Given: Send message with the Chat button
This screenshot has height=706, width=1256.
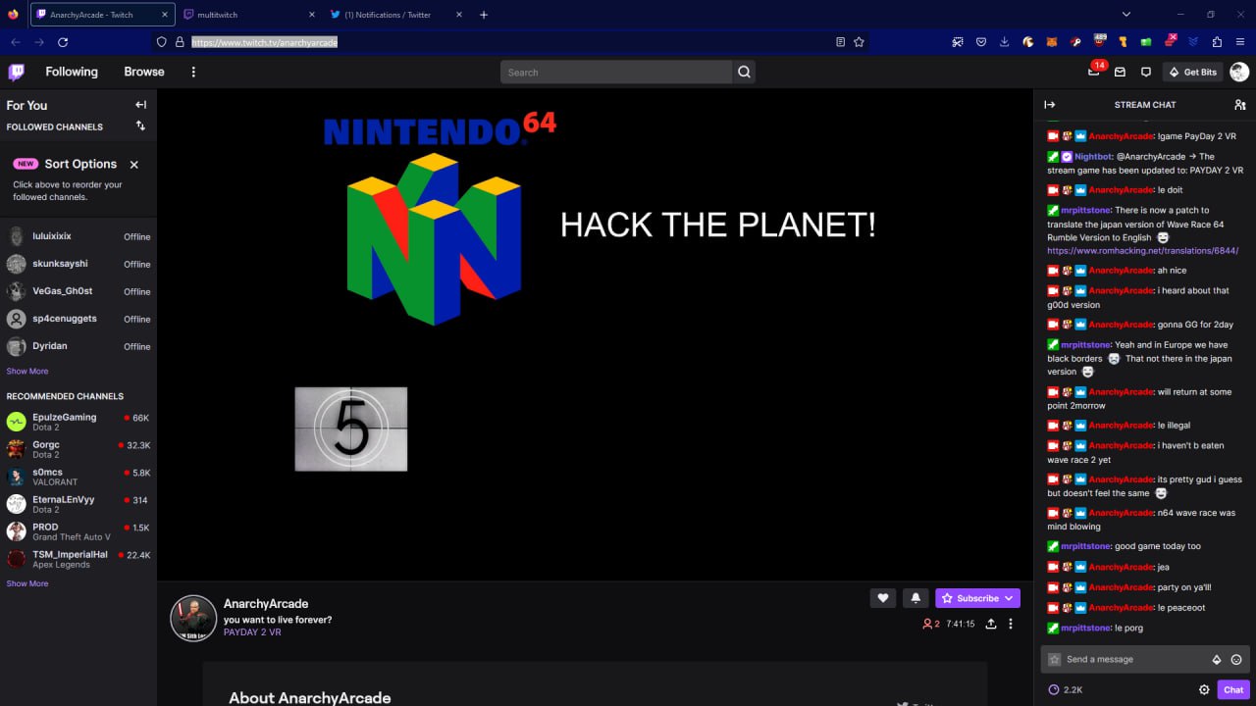Looking at the screenshot, I should pos(1233,689).
